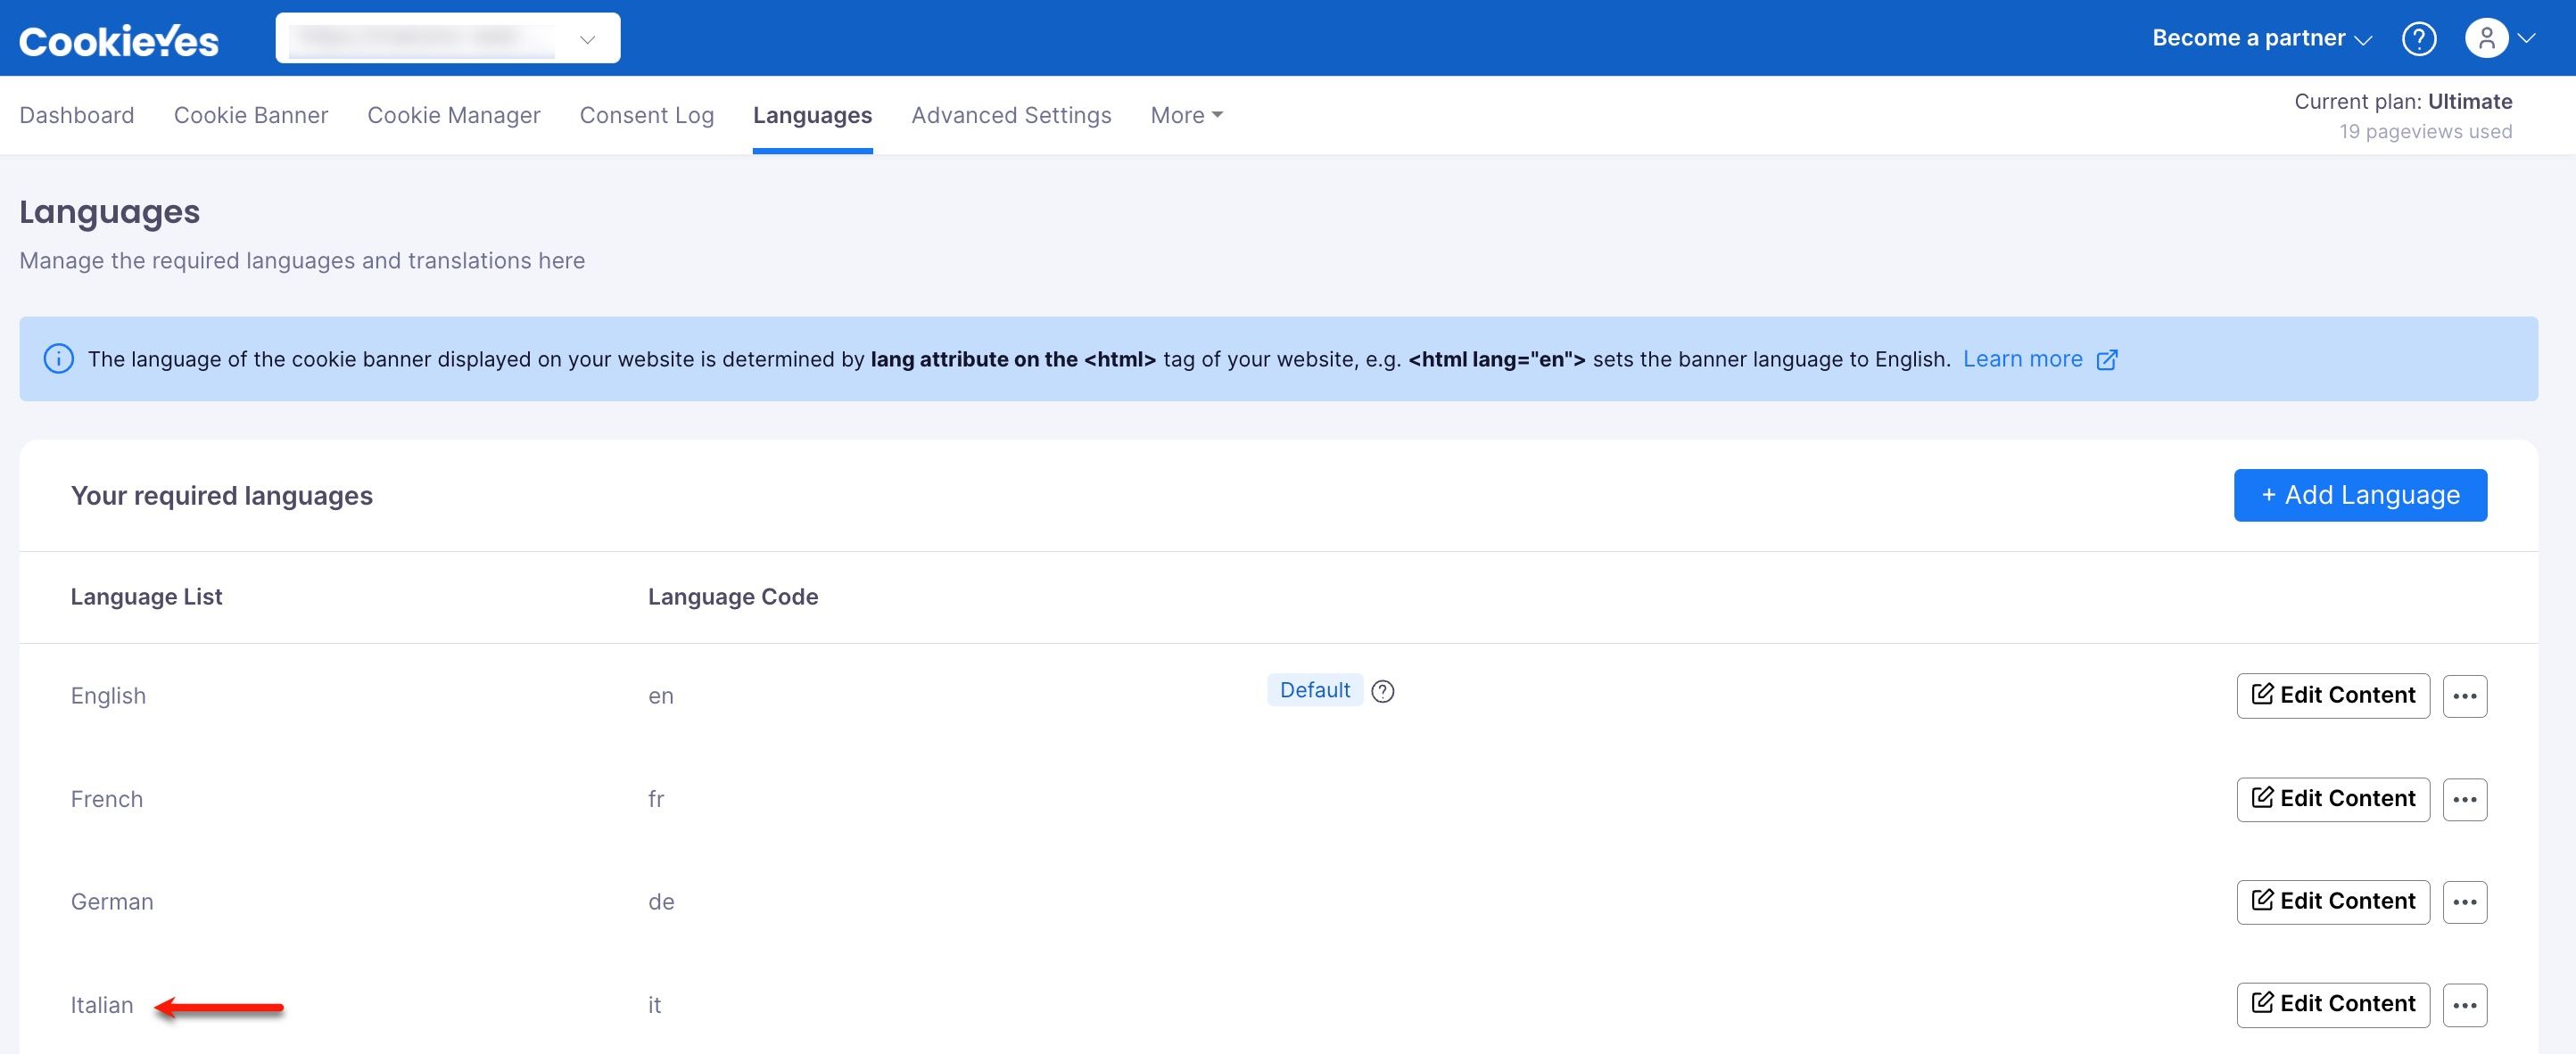Open the Consent Log tab
Viewport: 2576px width, 1054px height.
coord(647,116)
